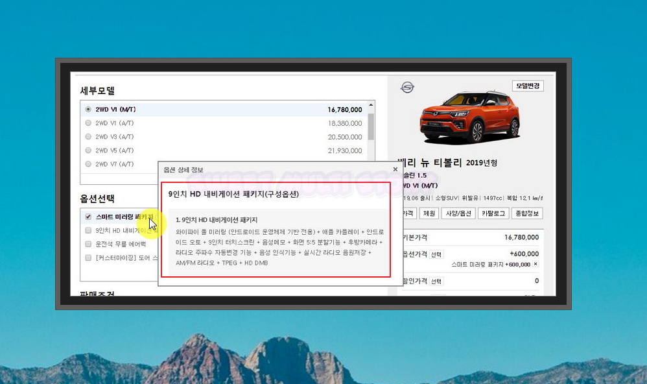Close the 옵션 상세 정보 popup
Screen dimensions: 647x384
point(395,169)
